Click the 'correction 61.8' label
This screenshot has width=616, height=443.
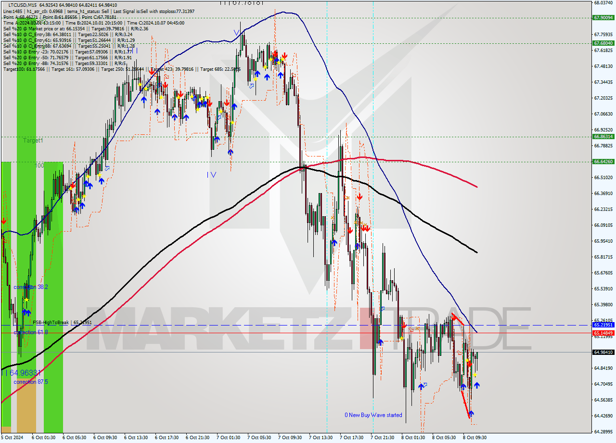31,332
